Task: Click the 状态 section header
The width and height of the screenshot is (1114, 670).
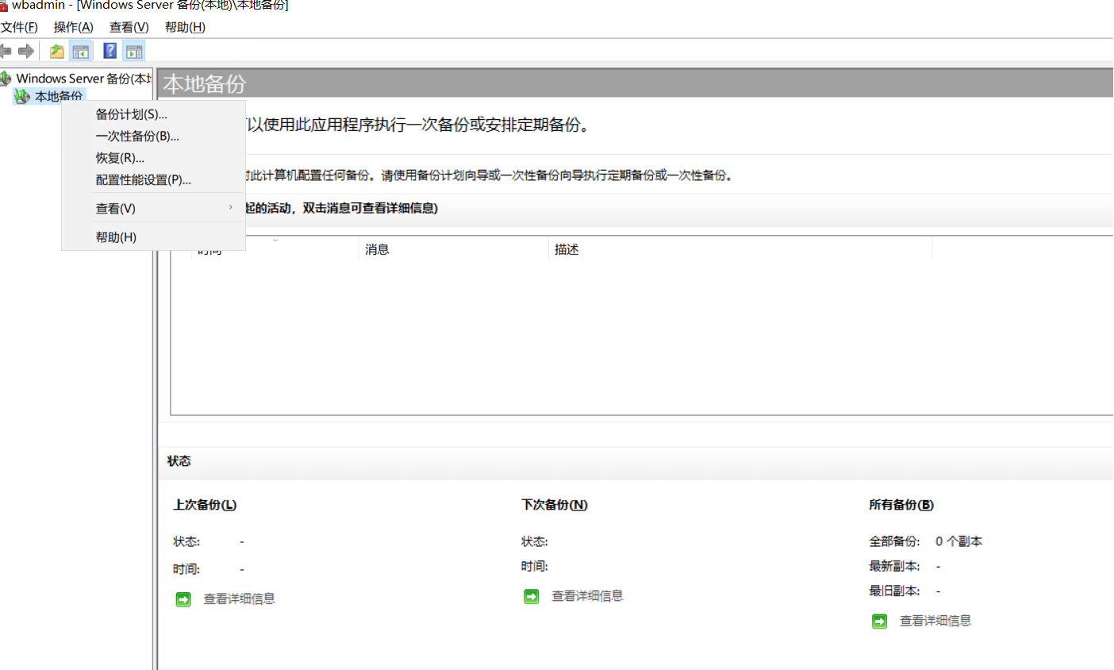Action: [179, 461]
